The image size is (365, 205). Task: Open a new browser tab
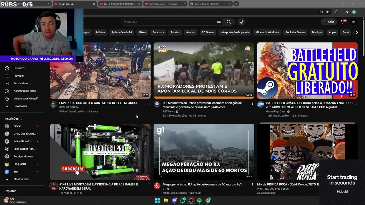coord(236,4)
